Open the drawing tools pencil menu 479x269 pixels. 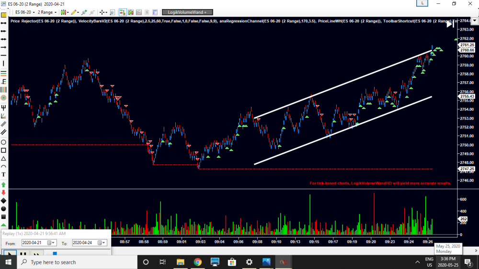(x=73, y=12)
